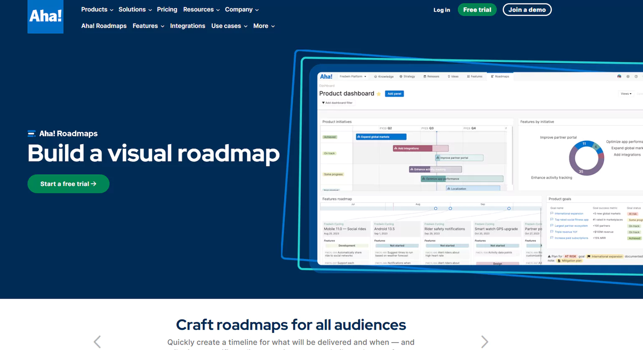Go to the Pricing page
Viewport: 643px width, 350px height.
(167, 10)
